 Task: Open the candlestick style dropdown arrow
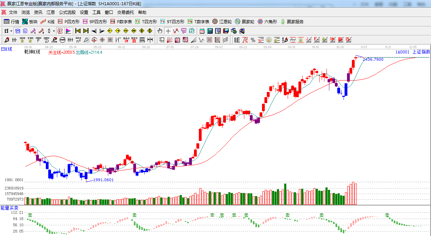(x=54, y=31)
